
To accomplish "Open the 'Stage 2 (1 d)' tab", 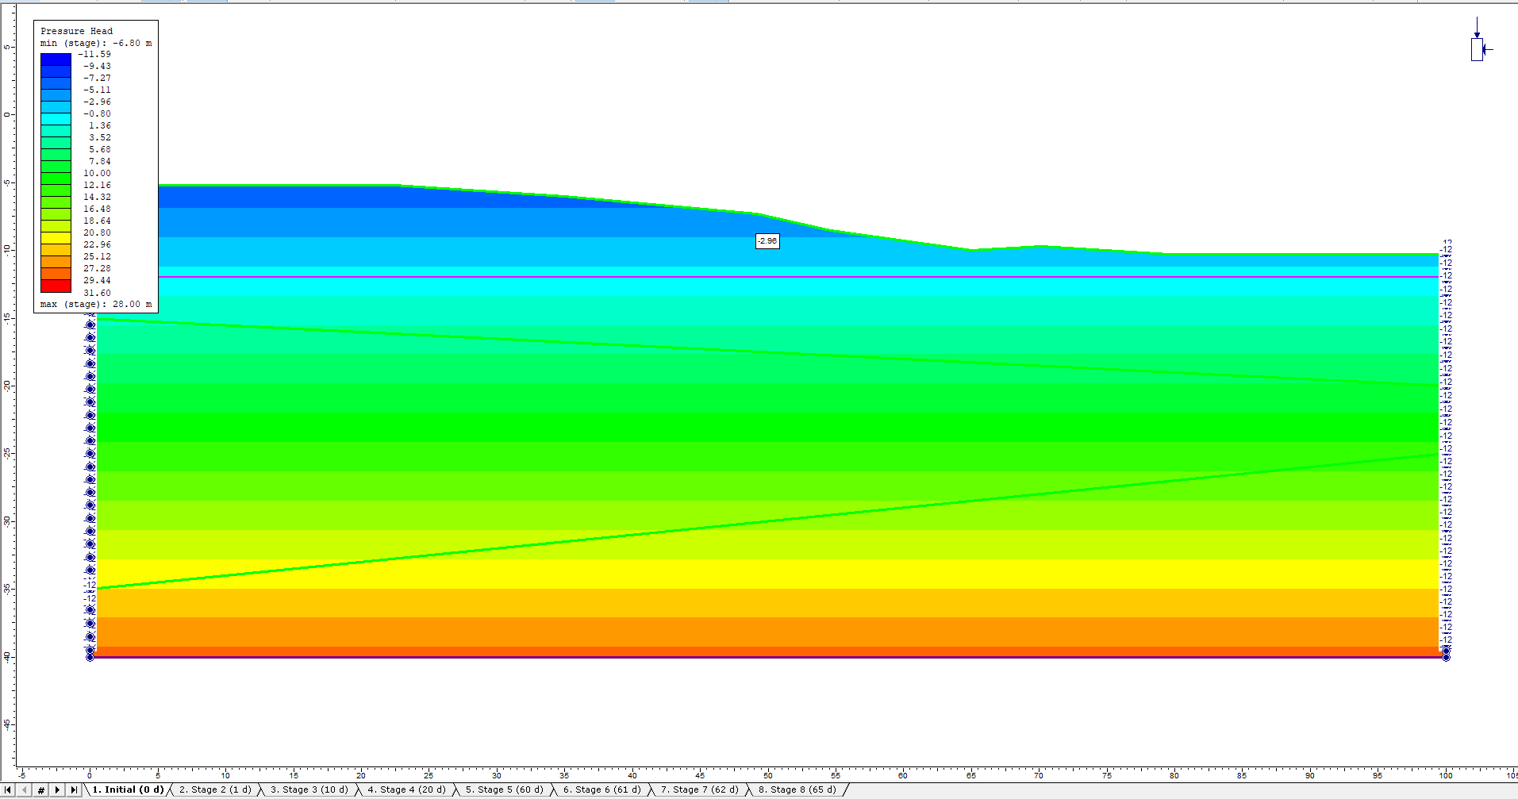I will click(214, 789).
